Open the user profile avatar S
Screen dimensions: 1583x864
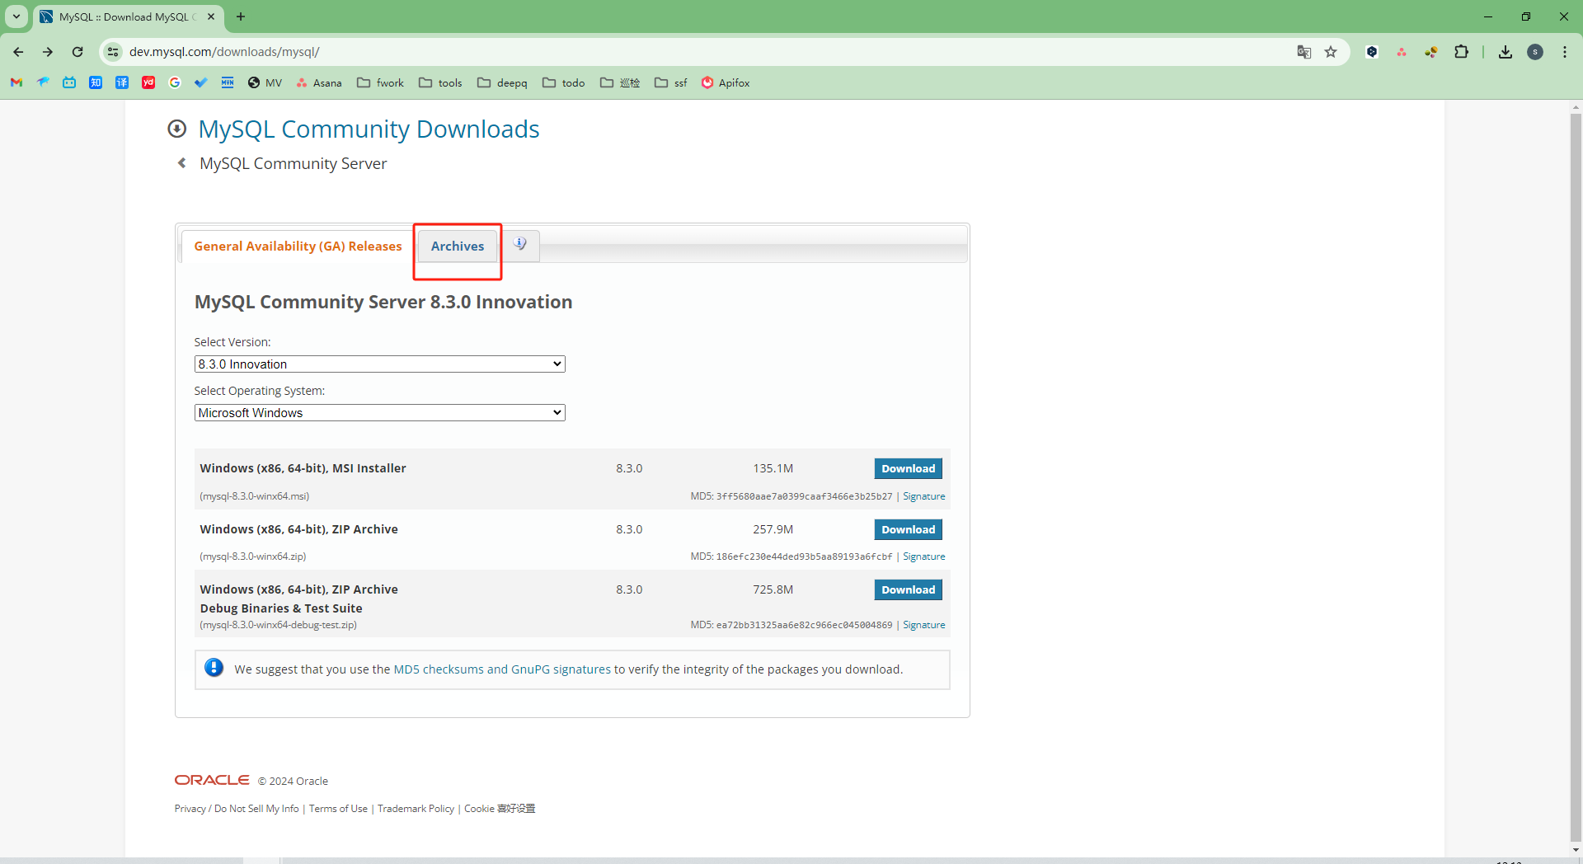[x=1535, y=52]
